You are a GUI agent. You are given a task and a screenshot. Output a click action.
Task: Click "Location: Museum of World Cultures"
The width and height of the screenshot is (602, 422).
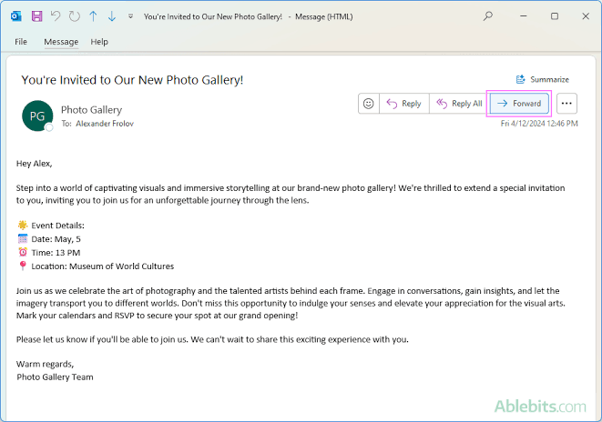point(103,266)
